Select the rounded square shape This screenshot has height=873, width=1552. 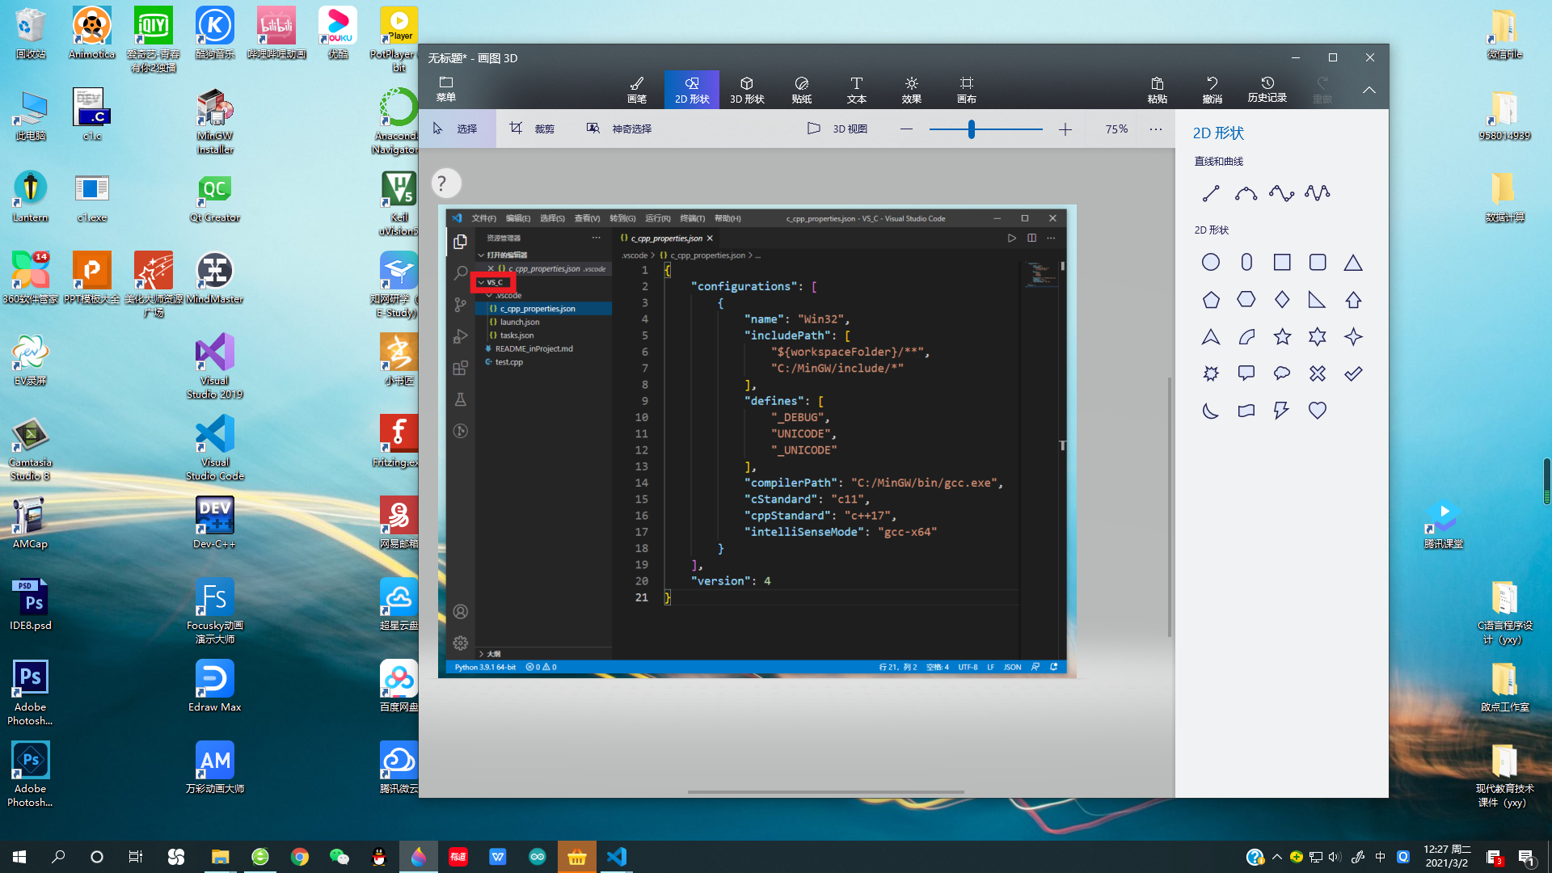(x=1318, y=262)
